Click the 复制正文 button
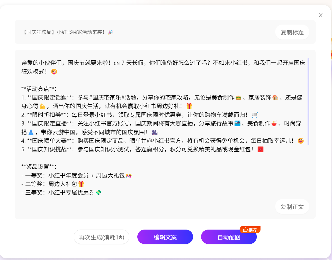Screen dimensions: 332x260 [292, 207]
